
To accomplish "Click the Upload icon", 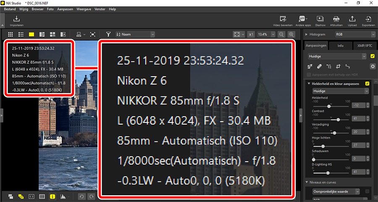I will click(352, 19).
